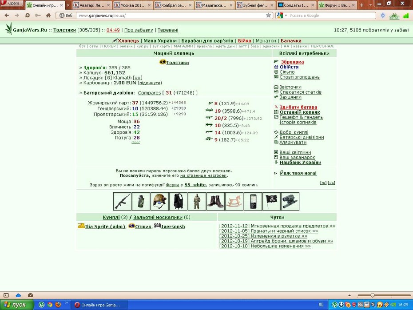Launch Firefox from the quick launch bar
The height and width of the screenshot is (310, 413).
[58, 305]
